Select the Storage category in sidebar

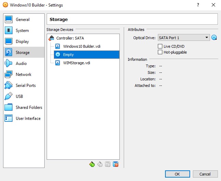coord(24,52)
